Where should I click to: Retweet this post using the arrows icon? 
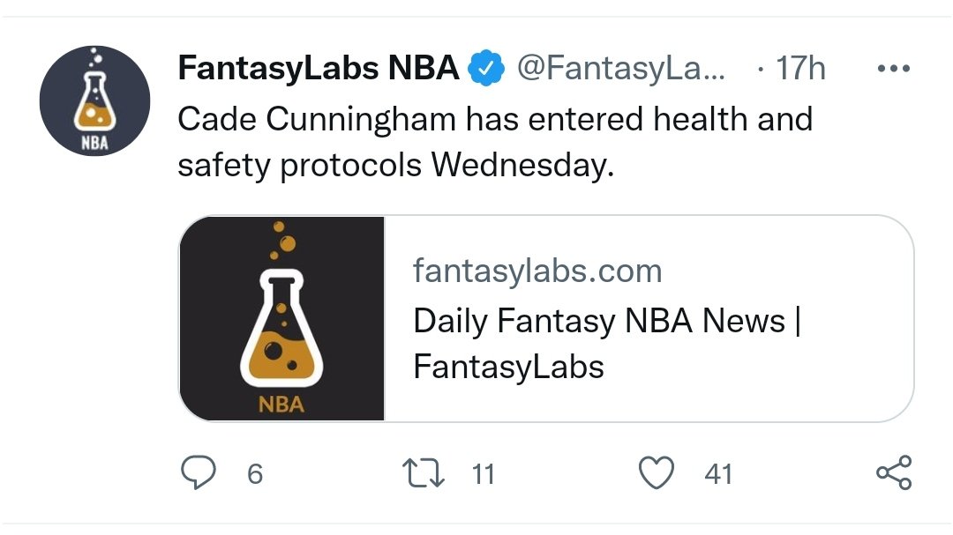(424, 473)
